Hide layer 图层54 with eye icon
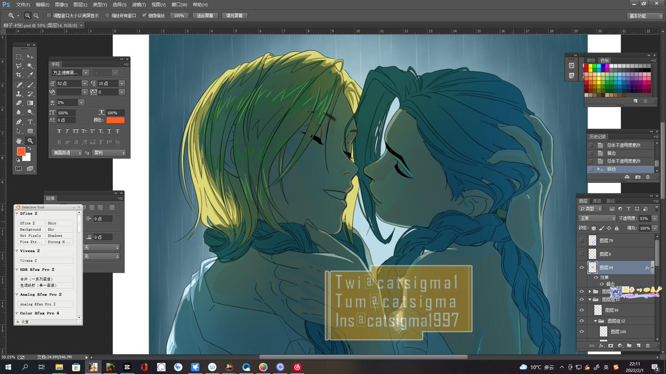Viewport: 666px width, 374px height. click(x=582, y=267)
